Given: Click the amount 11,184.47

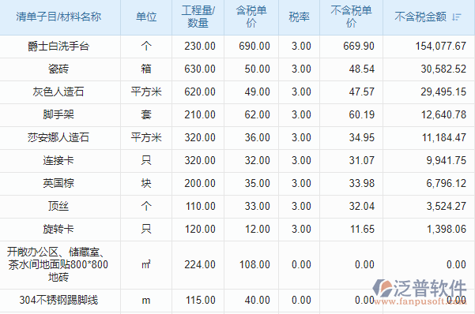Looking at the screenshot, I should click(x=444, y=137).
